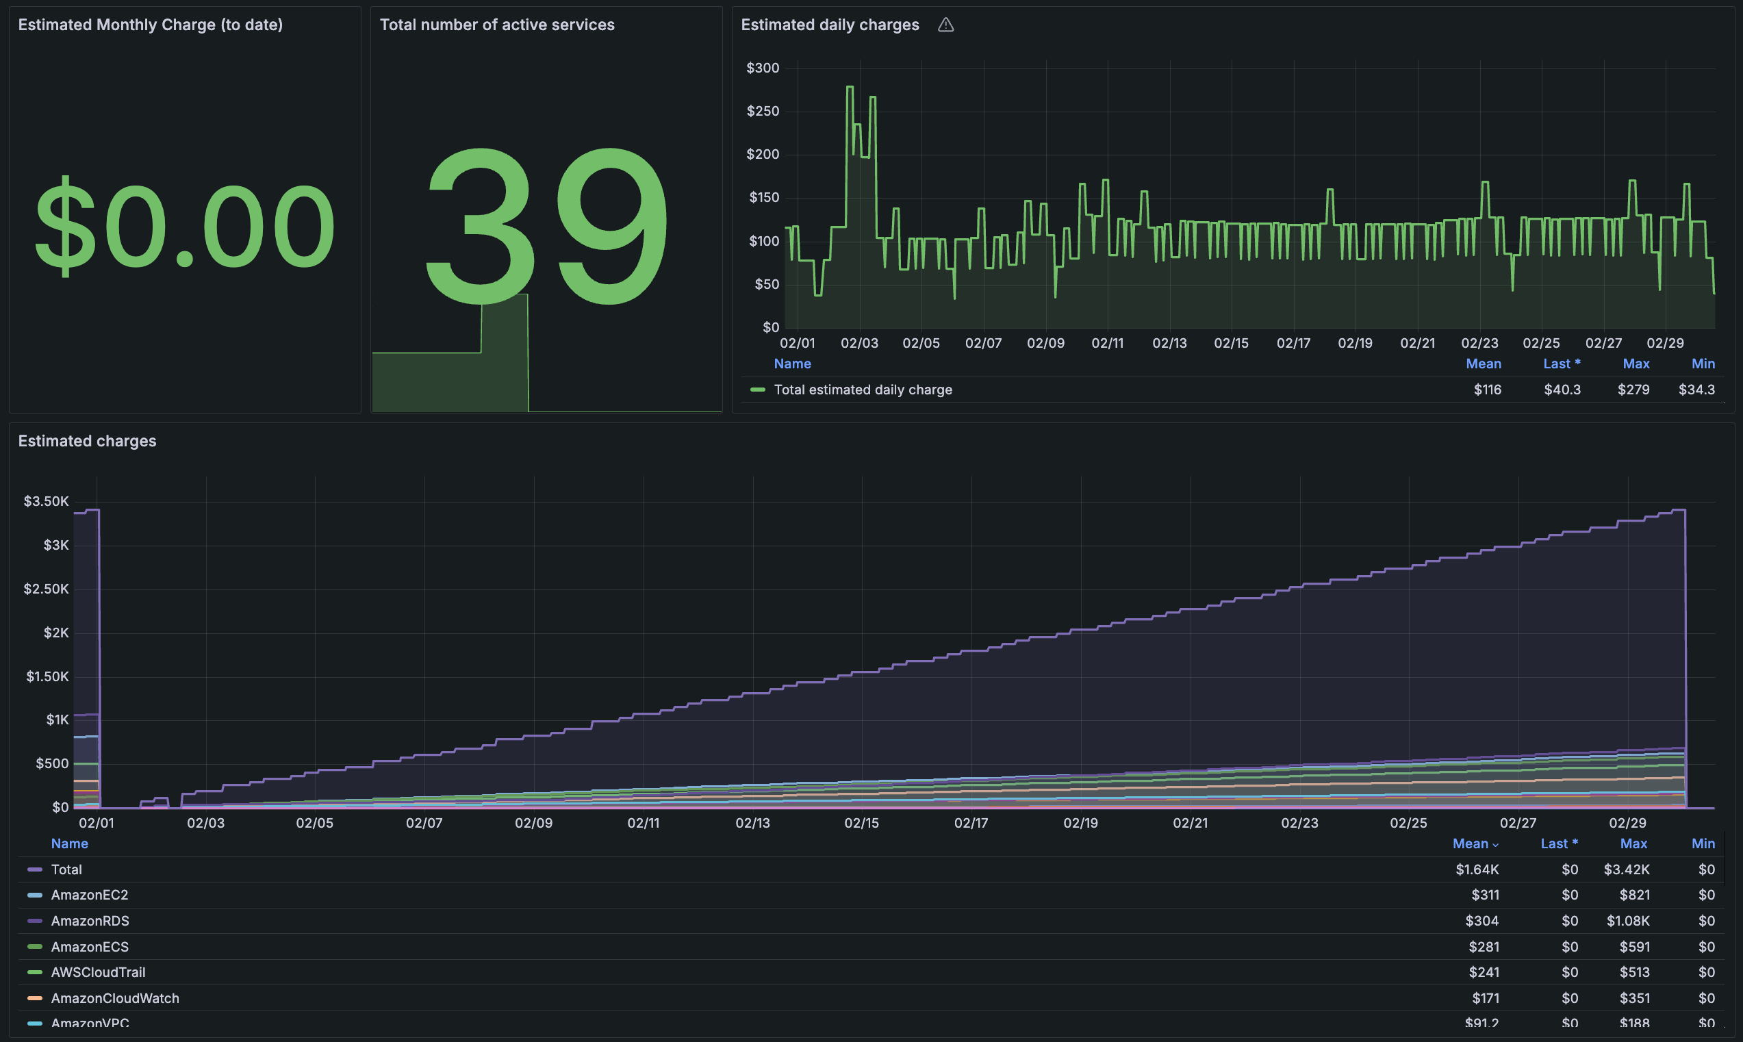Image resolution: width=1743 pixels, height=1042 pixels.
Task: Click the Estimated Monthly Charge panel title
Action: 150,25
